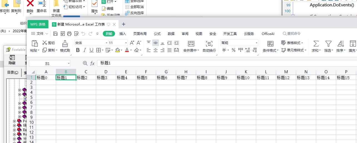Click the Print icon in WPS toolbar
Viewport: 357px width, 143px height.
tap(69, 34)
